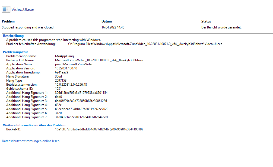The image size is (273, 167).
Task: Click Additional Hang Signature 7 value
Action: pyautogui.click(x=81, y=117)
